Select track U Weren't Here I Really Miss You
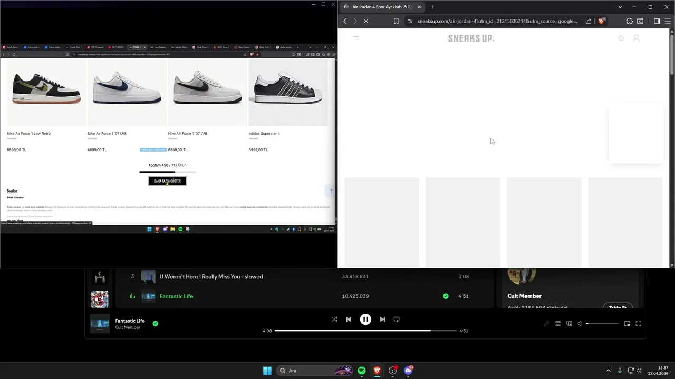This screenshot has width=675, height=379. pyautogui.click(x=211, y=276)
